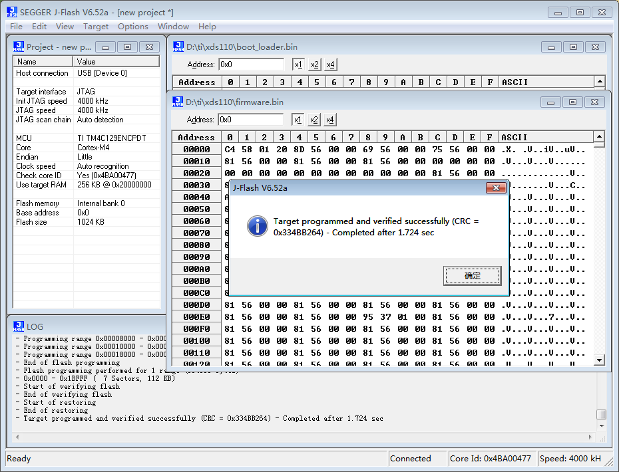Open the View menu
The width and height of the screenshot is (619, 472).
point(65,27)
